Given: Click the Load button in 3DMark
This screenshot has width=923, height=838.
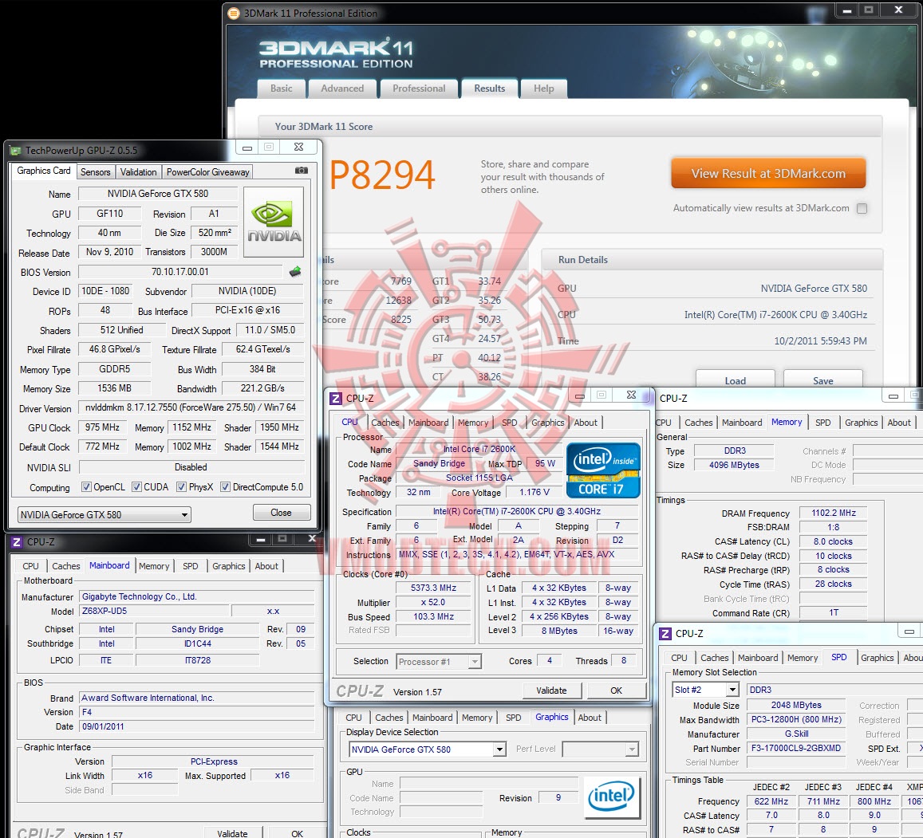Looking at the screenshot, I should coord(736,380).
